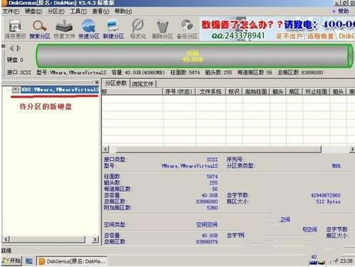This screenshot has width=355, height=267.
Task: Collapse the HD0 VMware disk tree node
Action: (16, 90)
